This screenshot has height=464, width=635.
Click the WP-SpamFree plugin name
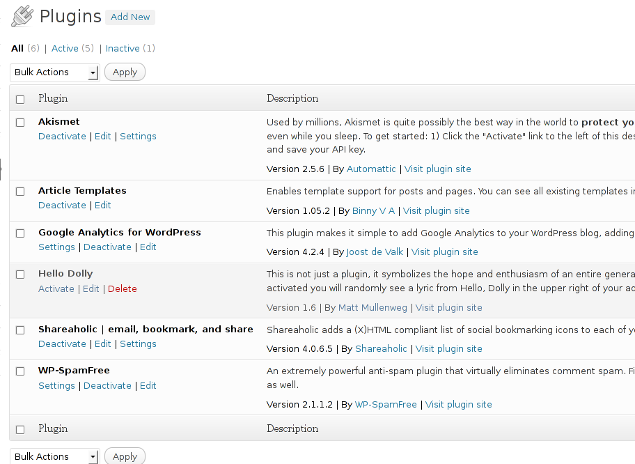coord(74,371)
